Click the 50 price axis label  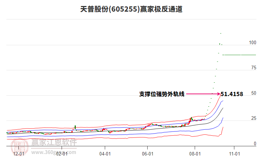tap(253, 93)
